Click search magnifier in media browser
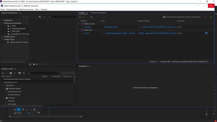This screenshot has height=122, width=217. click(x=50, y=17)
